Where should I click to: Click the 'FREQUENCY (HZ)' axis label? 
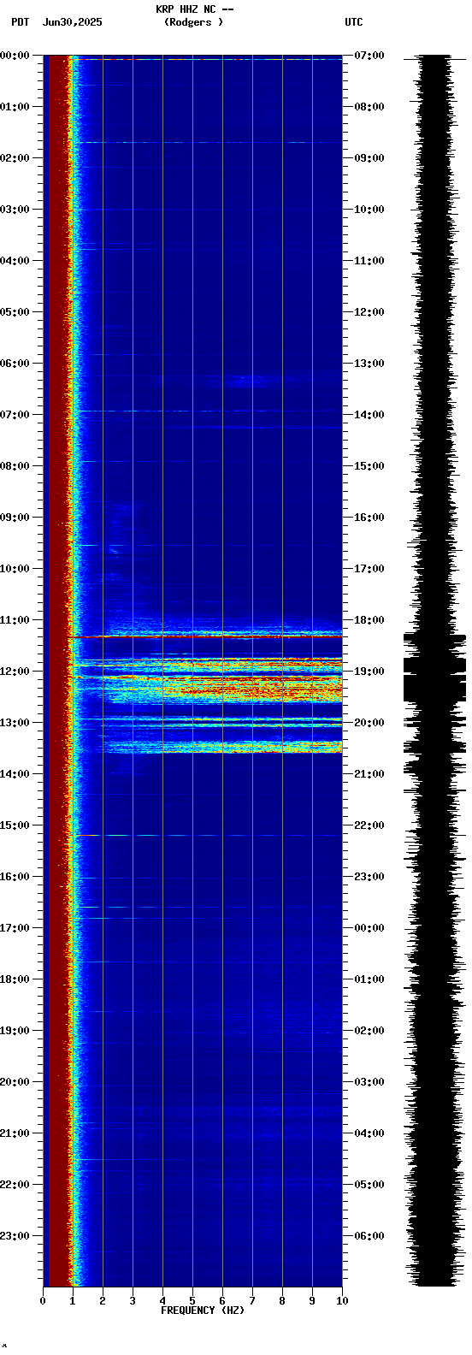[203, 1311]
